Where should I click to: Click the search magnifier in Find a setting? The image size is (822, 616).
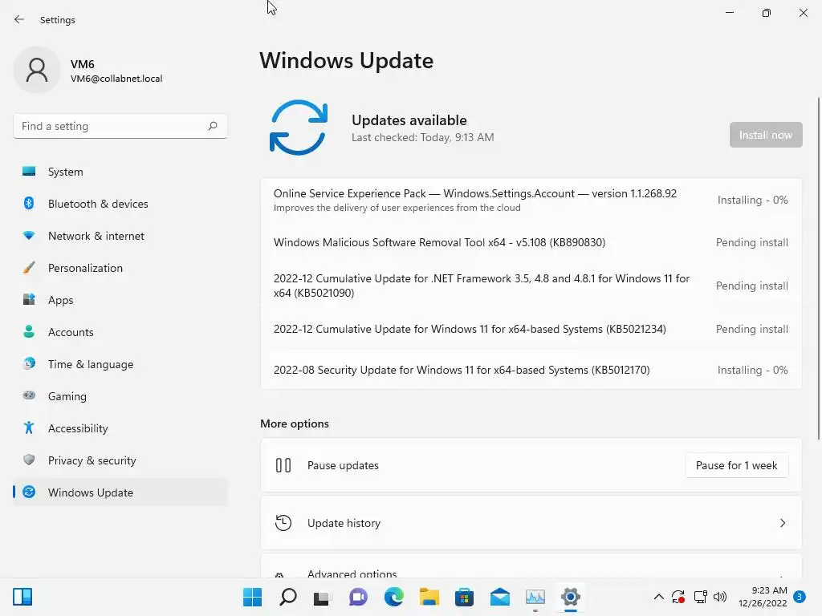tap(212, 126)
